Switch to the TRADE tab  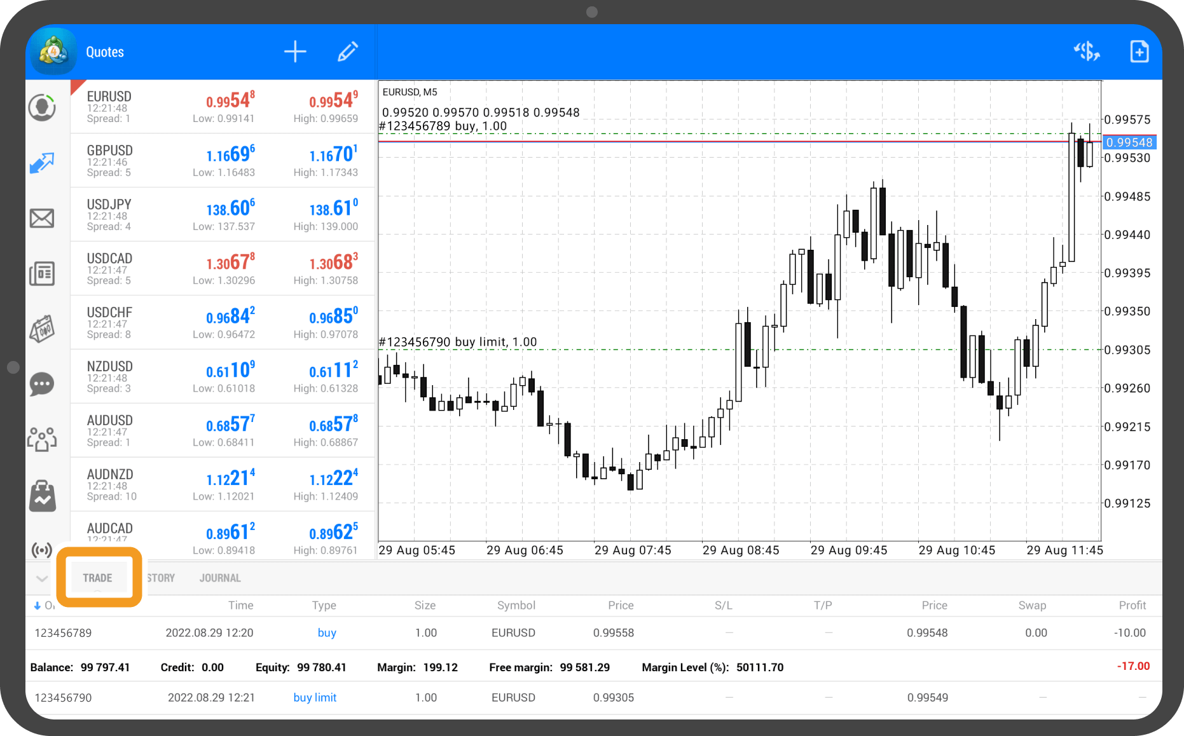97,578
